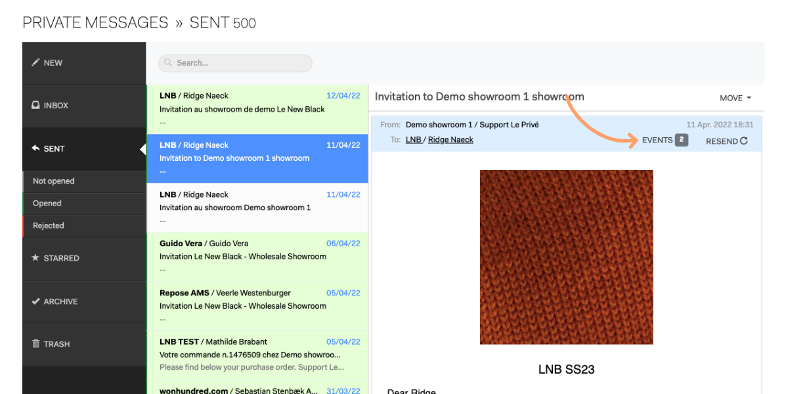The width and height of the screenshot is (788, 394).
Task: Open the wonhundred.com / Sebastian Stenbæk message
Action: click(x=257, y=388)
